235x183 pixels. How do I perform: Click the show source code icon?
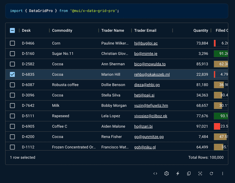click(x=155, y=173)
